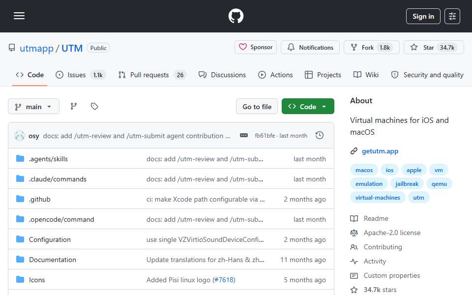The width and height of the screenshot is (472, 295).
Task: Open the .claude/commands folder
Action: click(58, 179)
